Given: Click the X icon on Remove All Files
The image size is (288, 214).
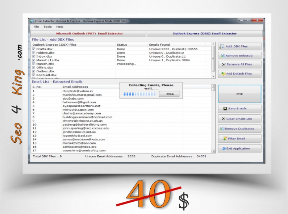Looking at the screenshot, I should pyautogui.click(x=224, y=65).
